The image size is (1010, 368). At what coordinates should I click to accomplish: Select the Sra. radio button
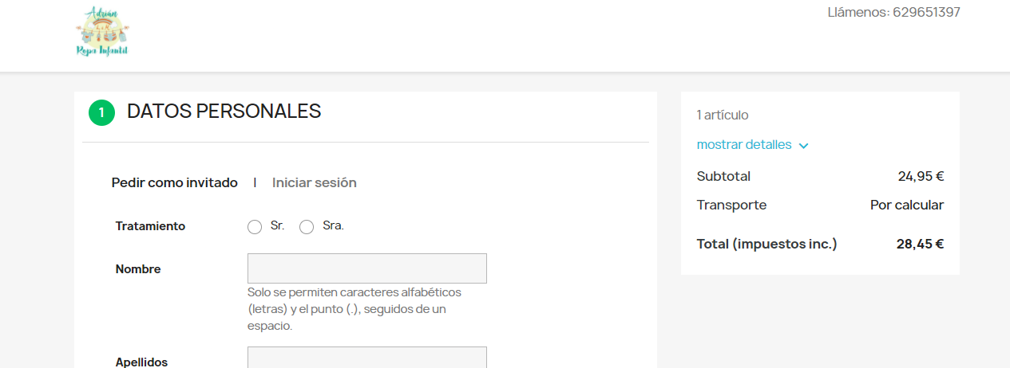tap(307, 227)
